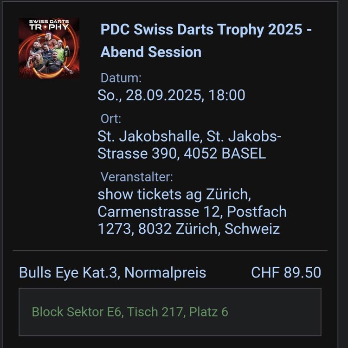Click the CHF 89.50 price
The width and height of the screenshot is (348, 348).
(286, 272)
